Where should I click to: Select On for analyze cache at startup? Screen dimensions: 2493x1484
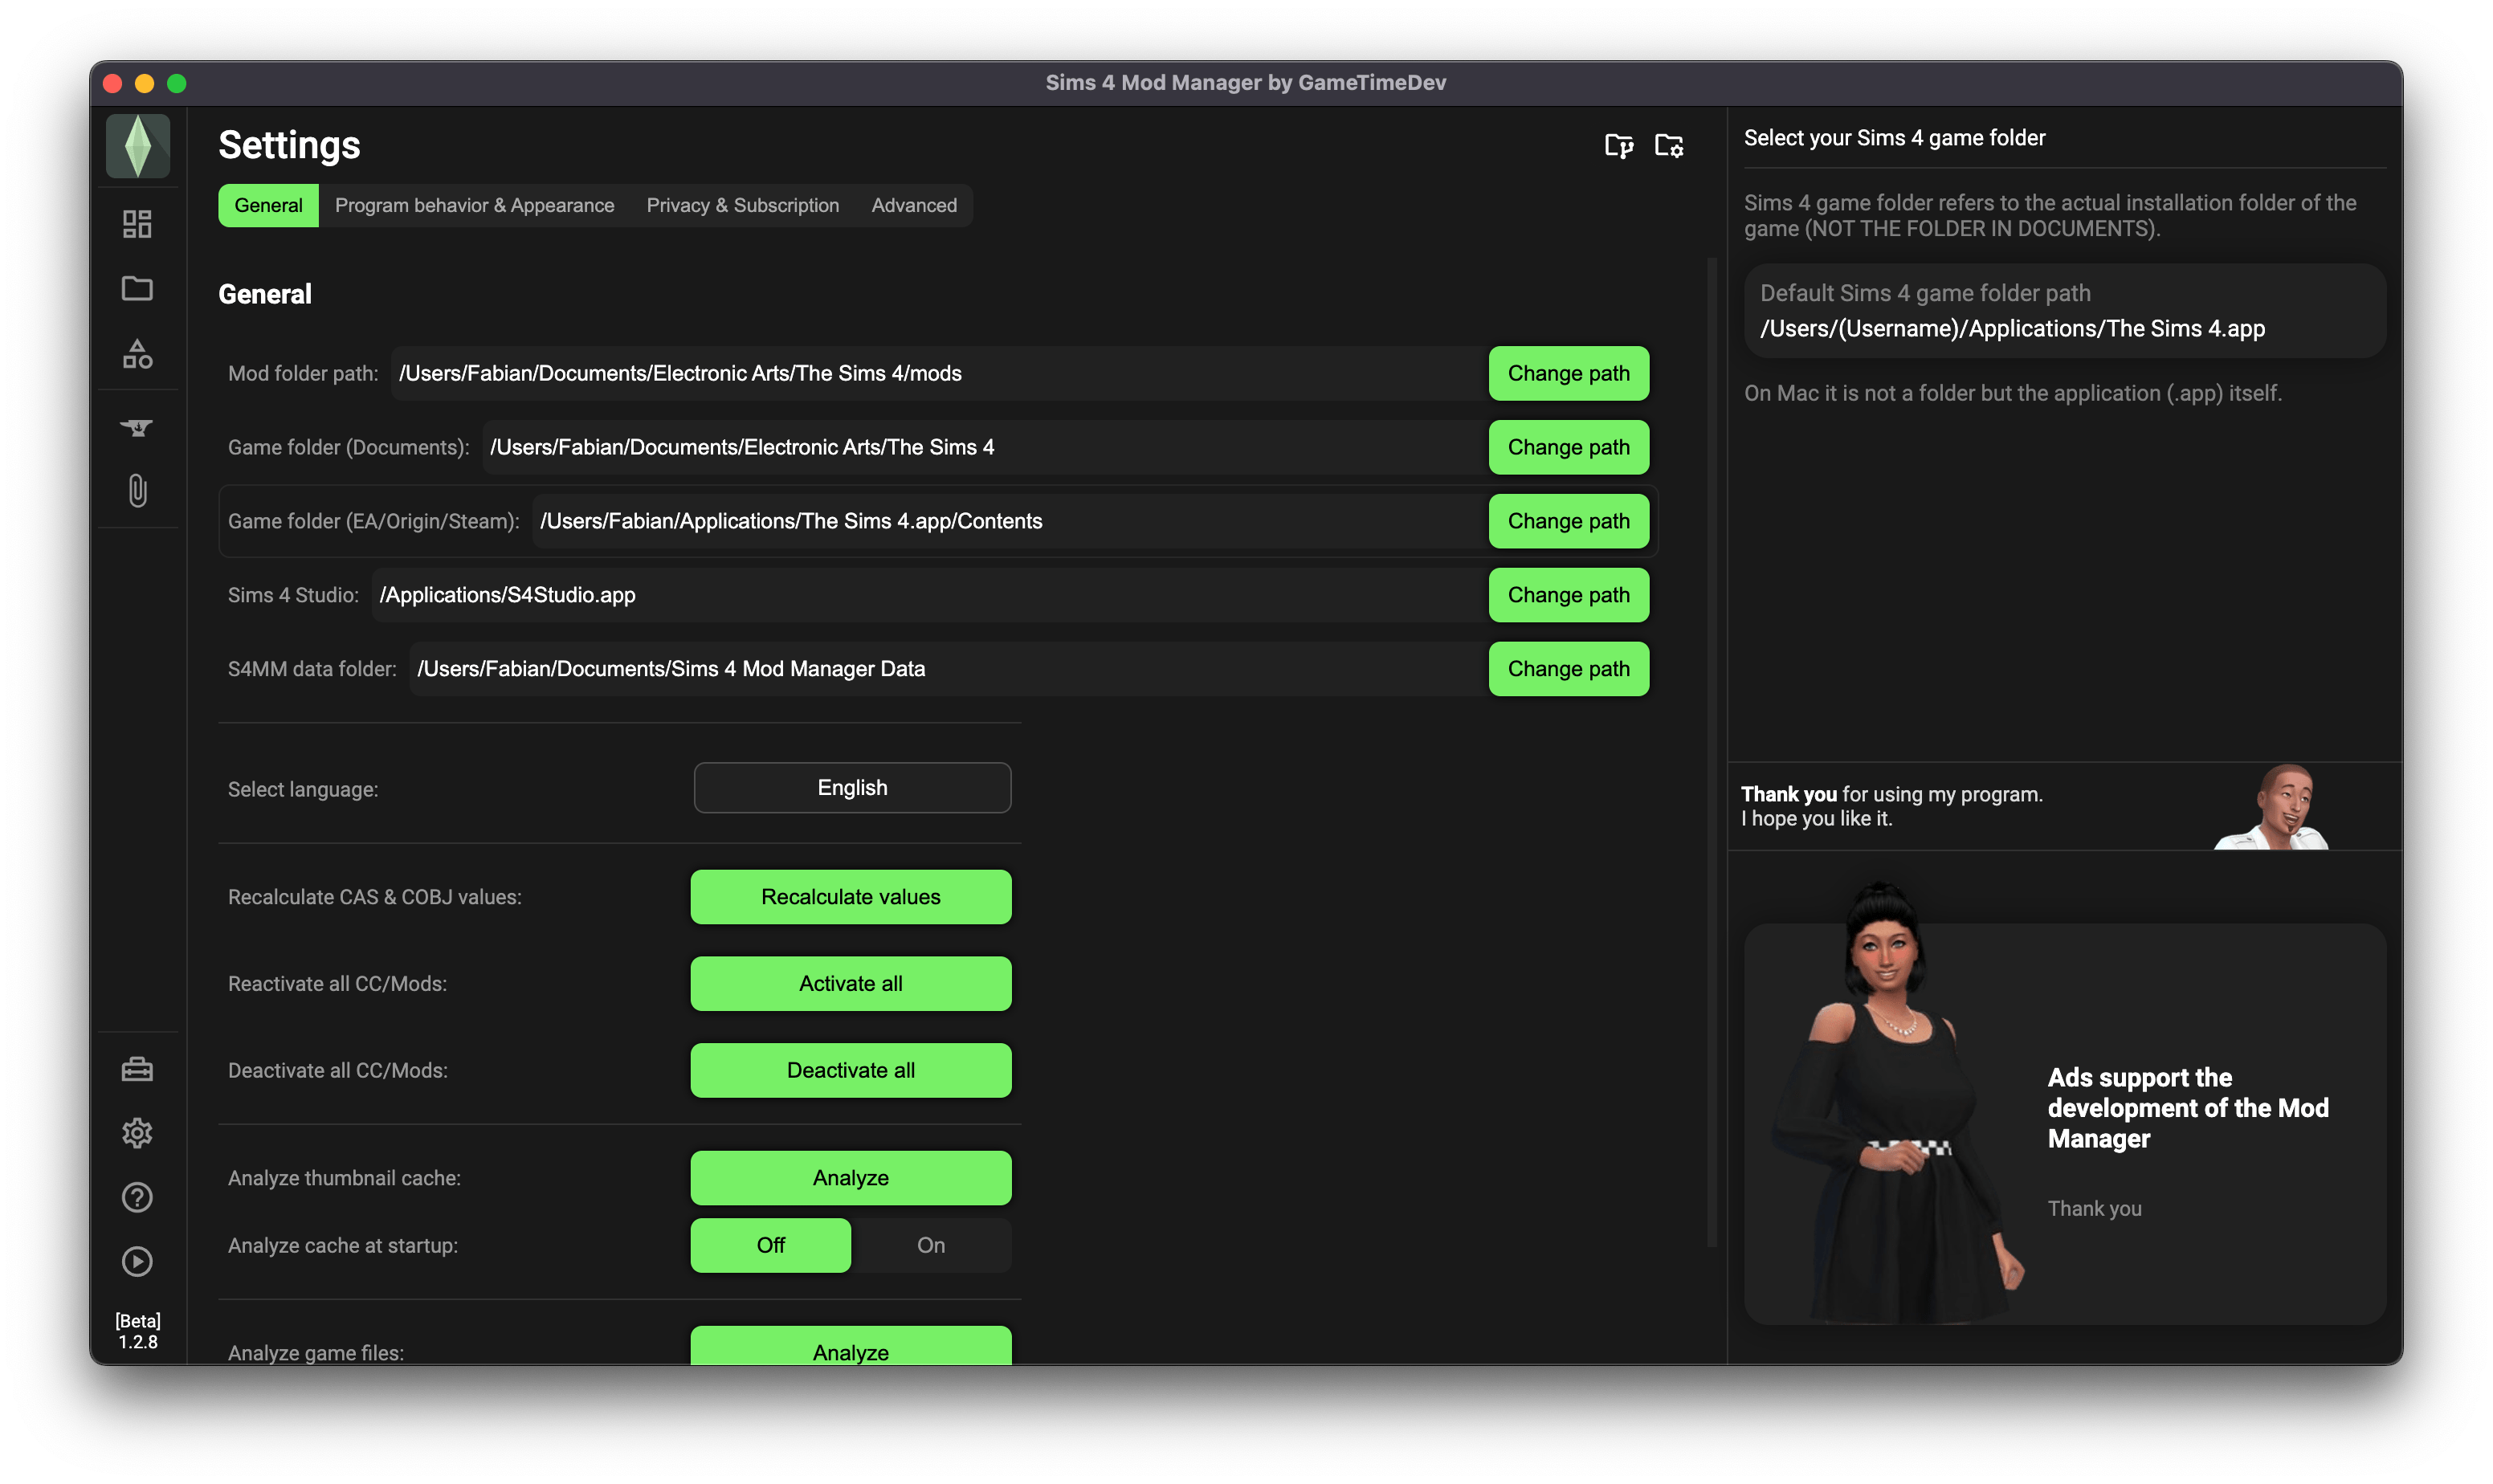(x=930, y=1246)
